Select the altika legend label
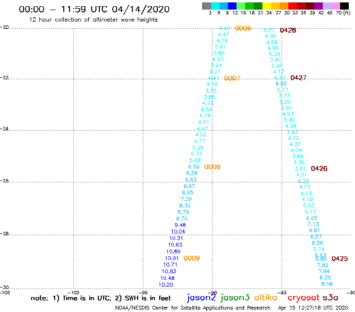The image size is (355, 312). [266, 298]
